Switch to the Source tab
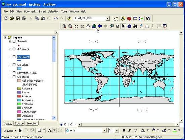The image size is (185, 140). pyautogui.click(x=19, y=123)
